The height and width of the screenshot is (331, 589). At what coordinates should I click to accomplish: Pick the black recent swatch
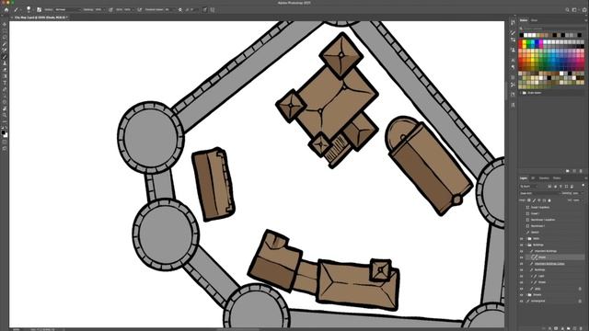click(x=522, y=35)
